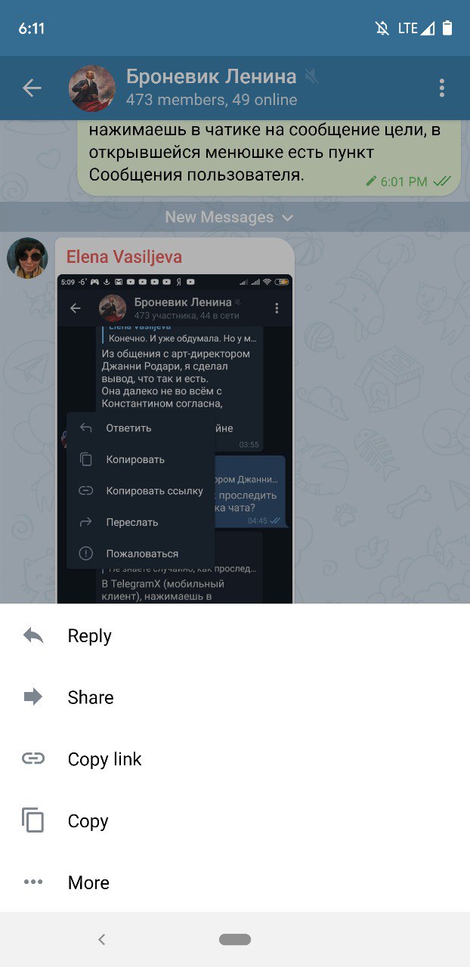Image resolution: width=470 pixels, height=967 pixels.
Task: Open the group title Броневик Ленина
Action: click(x=211, y=76)
